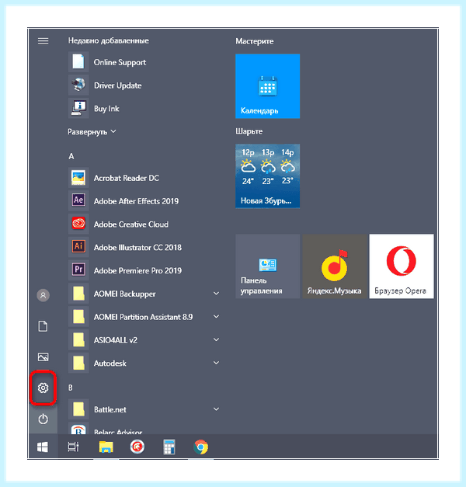Click the Windows Start button
466x487 pixels.
click(x=43, y=447)
